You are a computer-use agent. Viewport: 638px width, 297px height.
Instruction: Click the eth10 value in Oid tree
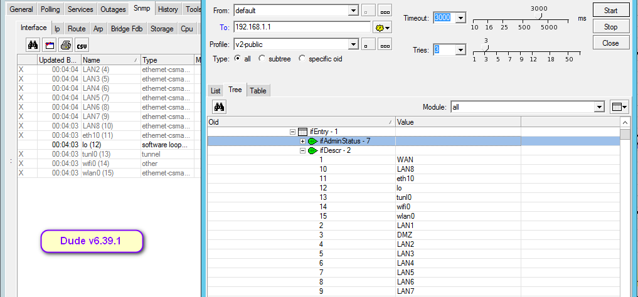coord(405,179)
